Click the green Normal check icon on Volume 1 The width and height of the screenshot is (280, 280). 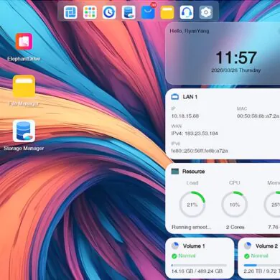coord(174,256)
